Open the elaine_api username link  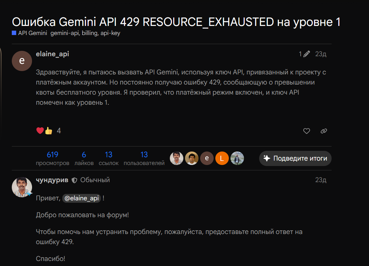point(53,54)
